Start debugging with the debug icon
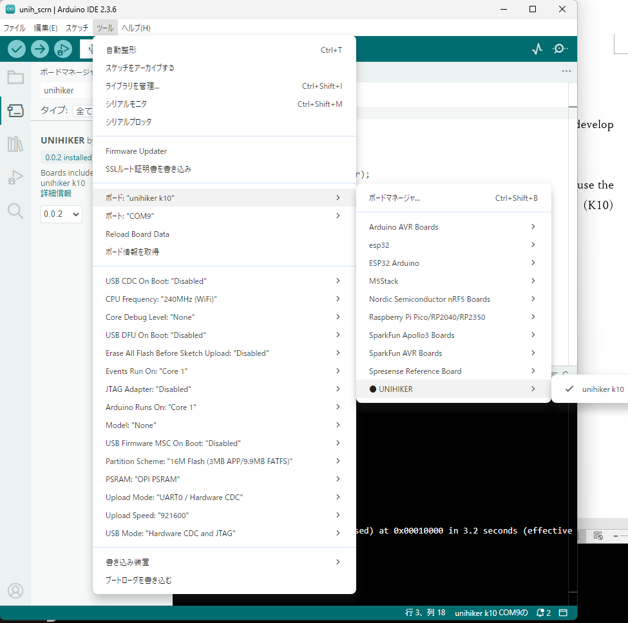Image resolution: width=628 pixels, height=623 pixels. point(63,49)
